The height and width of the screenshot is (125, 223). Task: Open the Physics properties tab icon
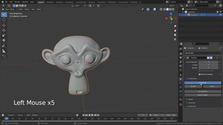click(x=180, y=87)
